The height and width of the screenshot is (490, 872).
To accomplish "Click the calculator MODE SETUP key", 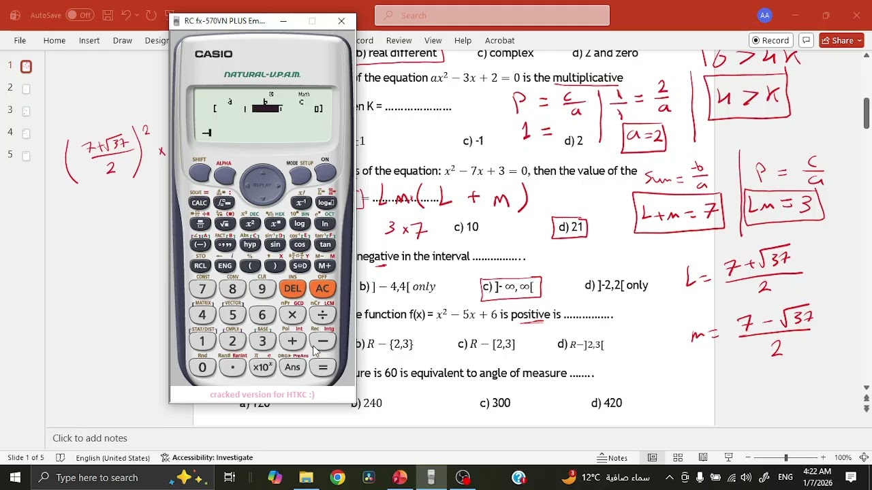I will [300, 175].
